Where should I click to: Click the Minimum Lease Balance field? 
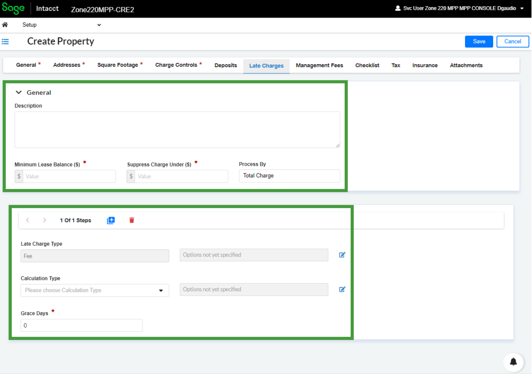pos(65,176)
